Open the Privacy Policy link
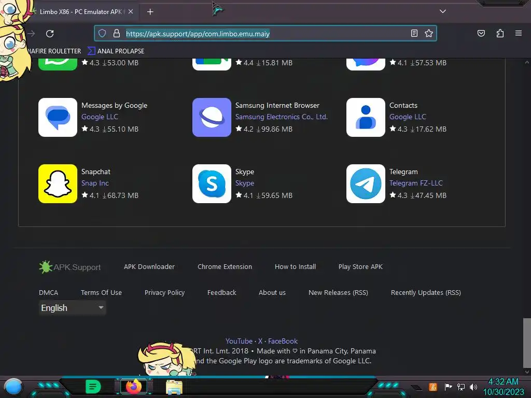Screen dimensions: 531x398 pyautogui.click(x=164, y=292)
